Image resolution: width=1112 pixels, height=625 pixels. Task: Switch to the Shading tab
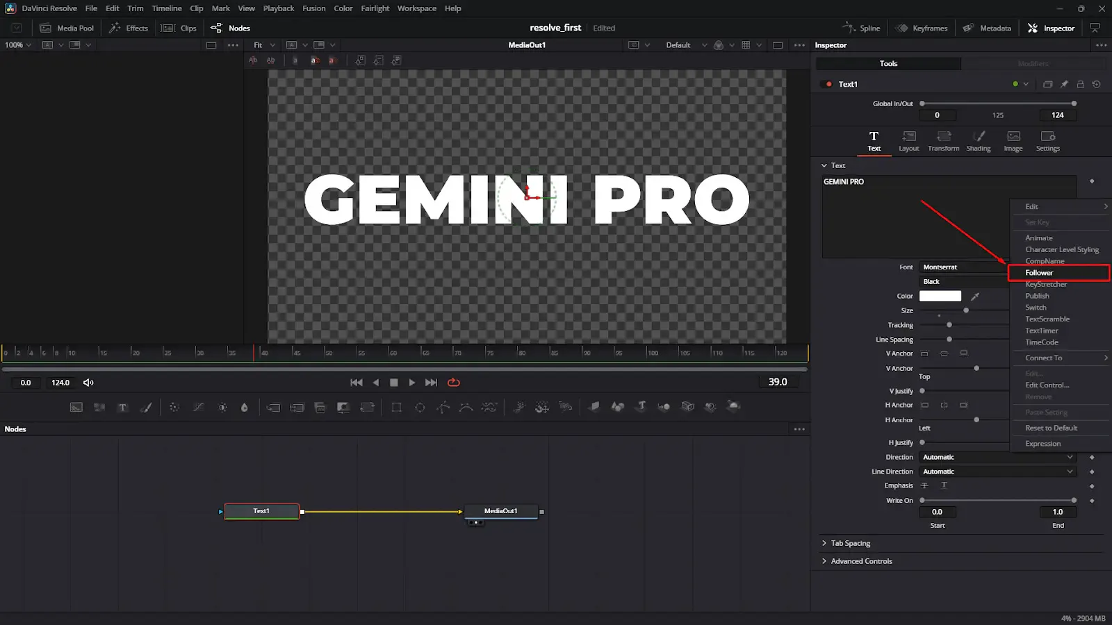[979, 141]
